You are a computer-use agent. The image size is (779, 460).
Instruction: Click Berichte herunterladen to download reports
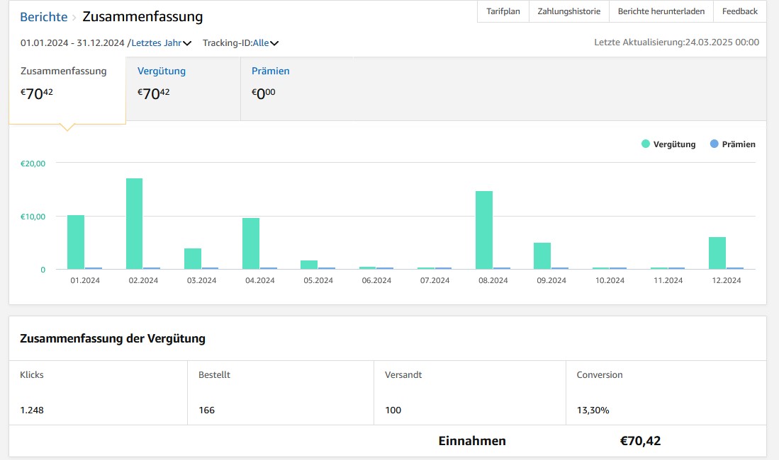[660, 11]
